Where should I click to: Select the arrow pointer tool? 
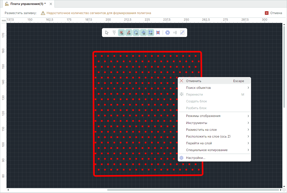(x=107, y=33)
